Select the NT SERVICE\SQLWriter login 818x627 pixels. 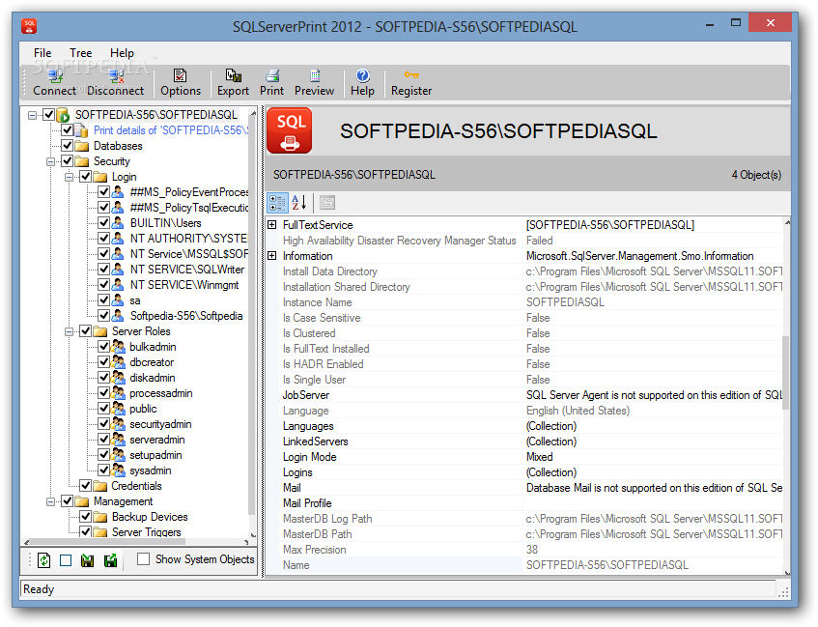tap(187, 270)
